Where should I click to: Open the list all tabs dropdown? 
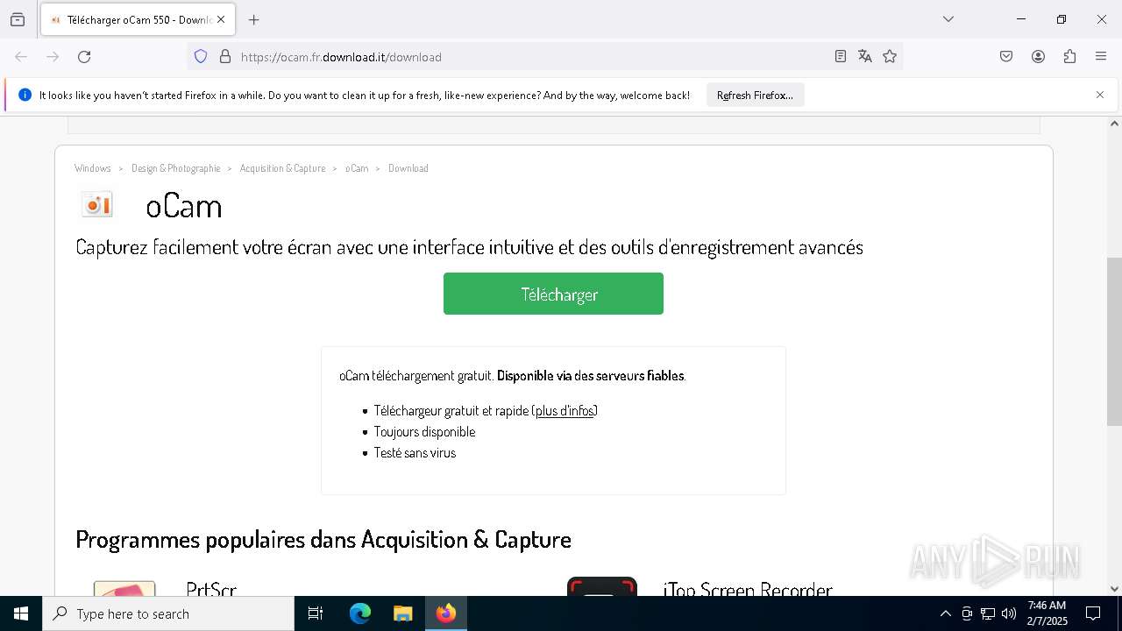(x=948, y=19)
